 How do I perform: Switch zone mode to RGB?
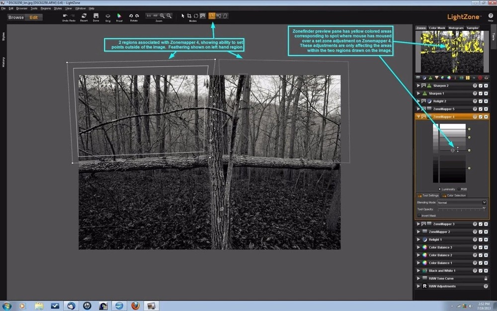[x=459, y=189]
